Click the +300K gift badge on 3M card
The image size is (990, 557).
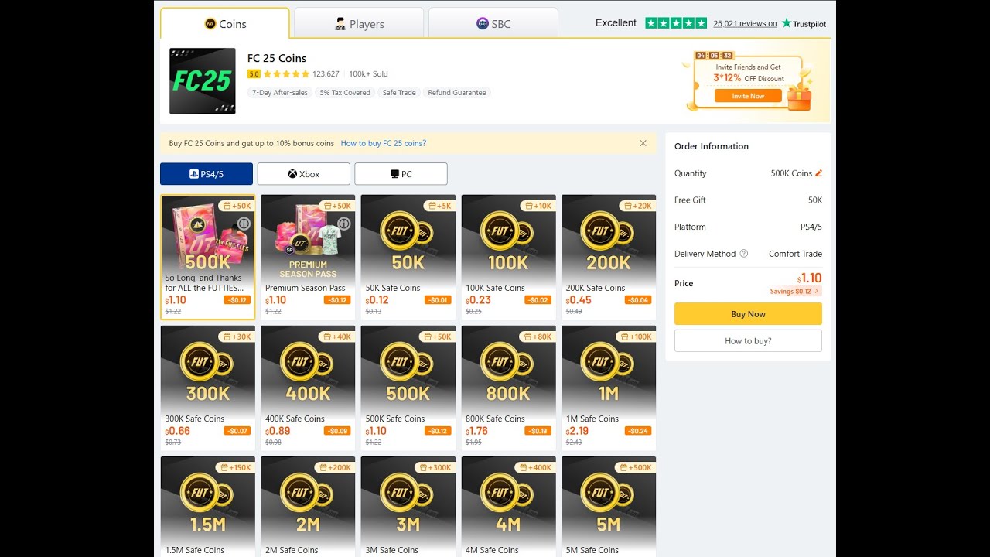[x=435, y=467]
